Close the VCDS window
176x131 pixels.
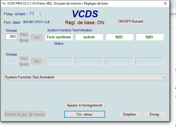165,4
